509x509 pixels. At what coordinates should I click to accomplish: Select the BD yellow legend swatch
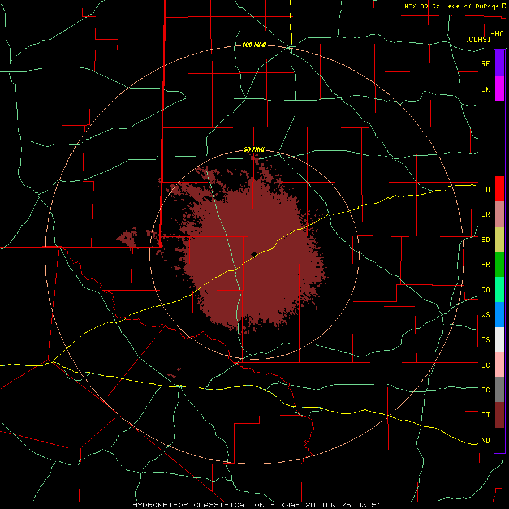click(499, 240)
